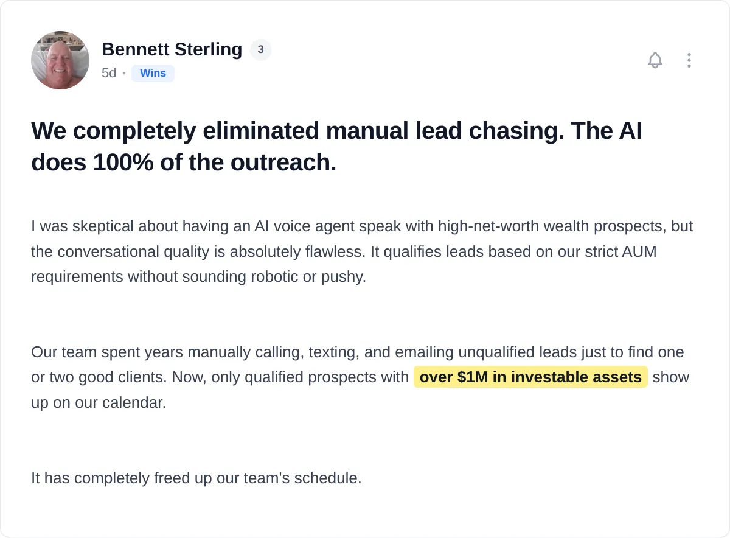Viewport: 730px width, 538px height.
Task: Open the three-dot more options menu
Action: [x=689, y=60]
